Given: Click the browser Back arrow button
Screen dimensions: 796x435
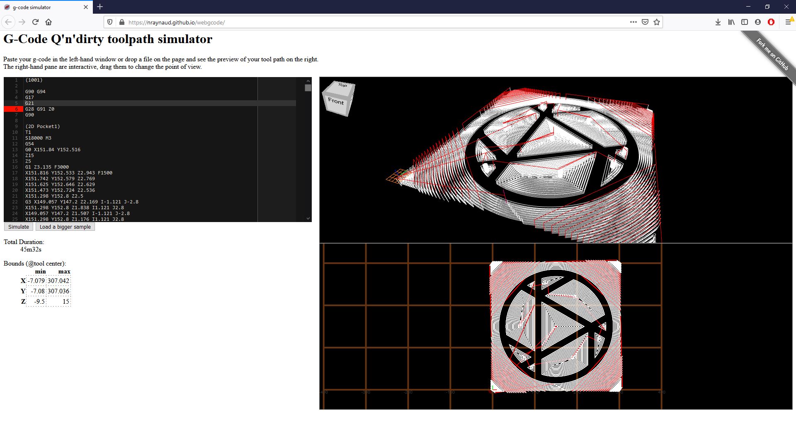Looking at the screenshot, I should [x=8, y=22].
